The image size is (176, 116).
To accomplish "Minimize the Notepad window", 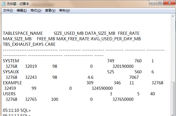I will 153,3.
